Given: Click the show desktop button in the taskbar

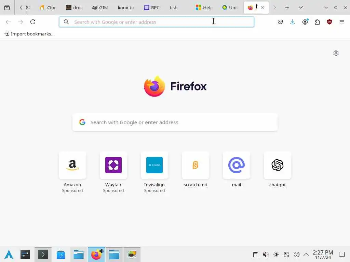Looking at the screenshot, I should (x=342, y=254).
